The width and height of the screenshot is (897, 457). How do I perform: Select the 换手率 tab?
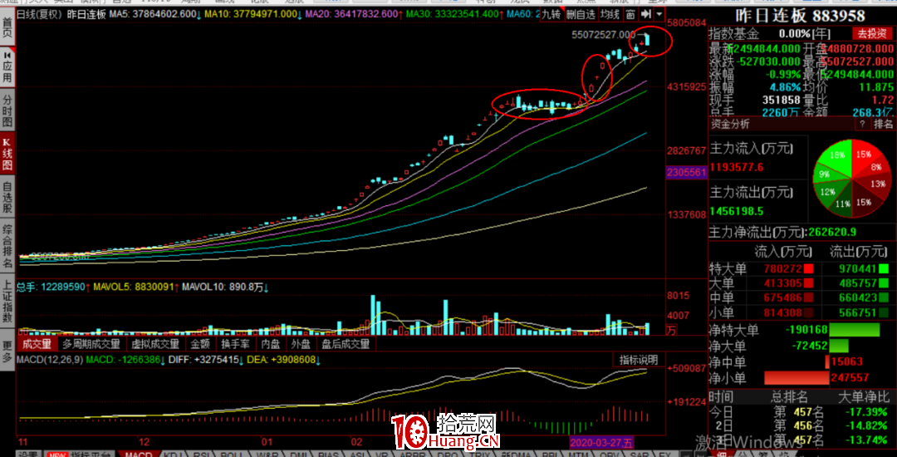pos(233,344)
